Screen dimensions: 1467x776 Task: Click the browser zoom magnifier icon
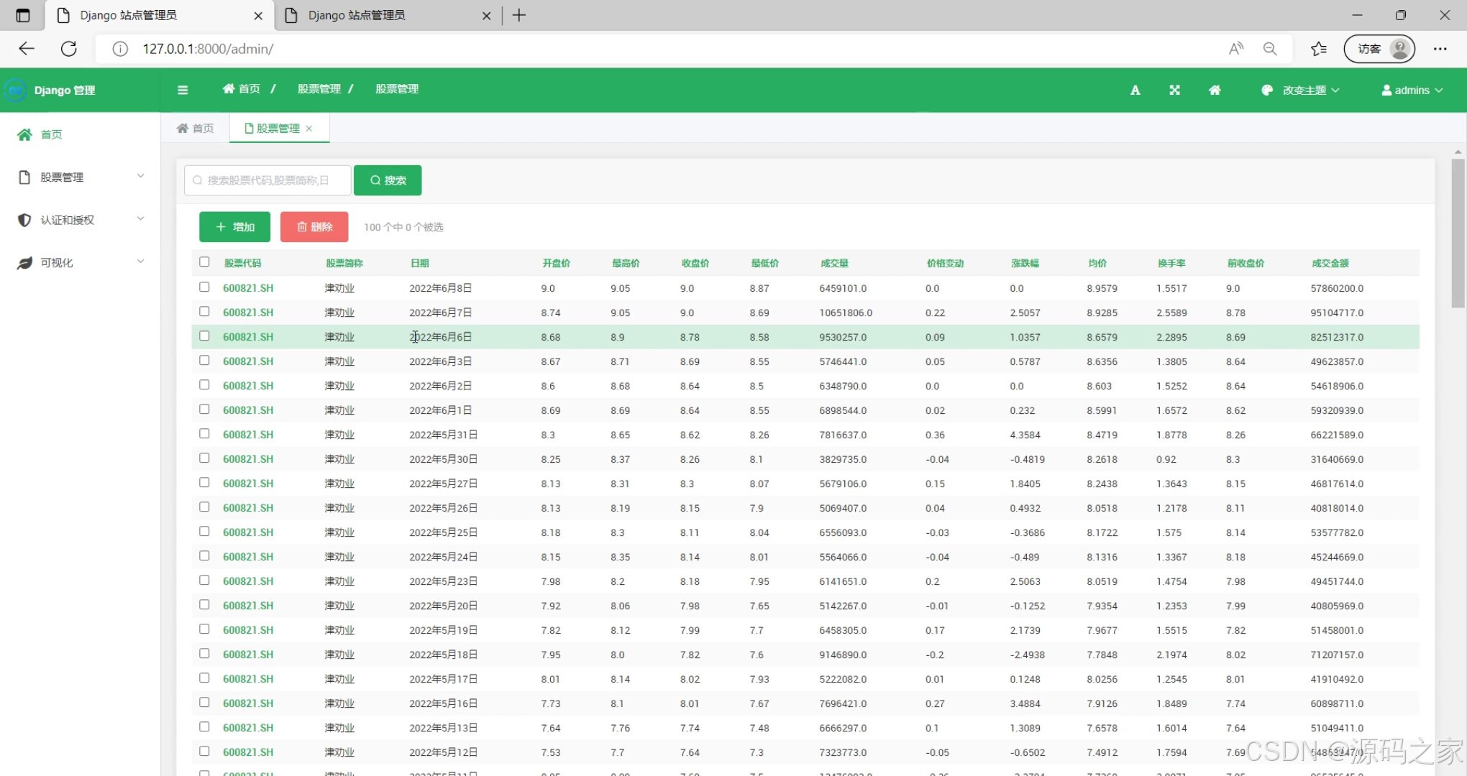pos(1270,49)
